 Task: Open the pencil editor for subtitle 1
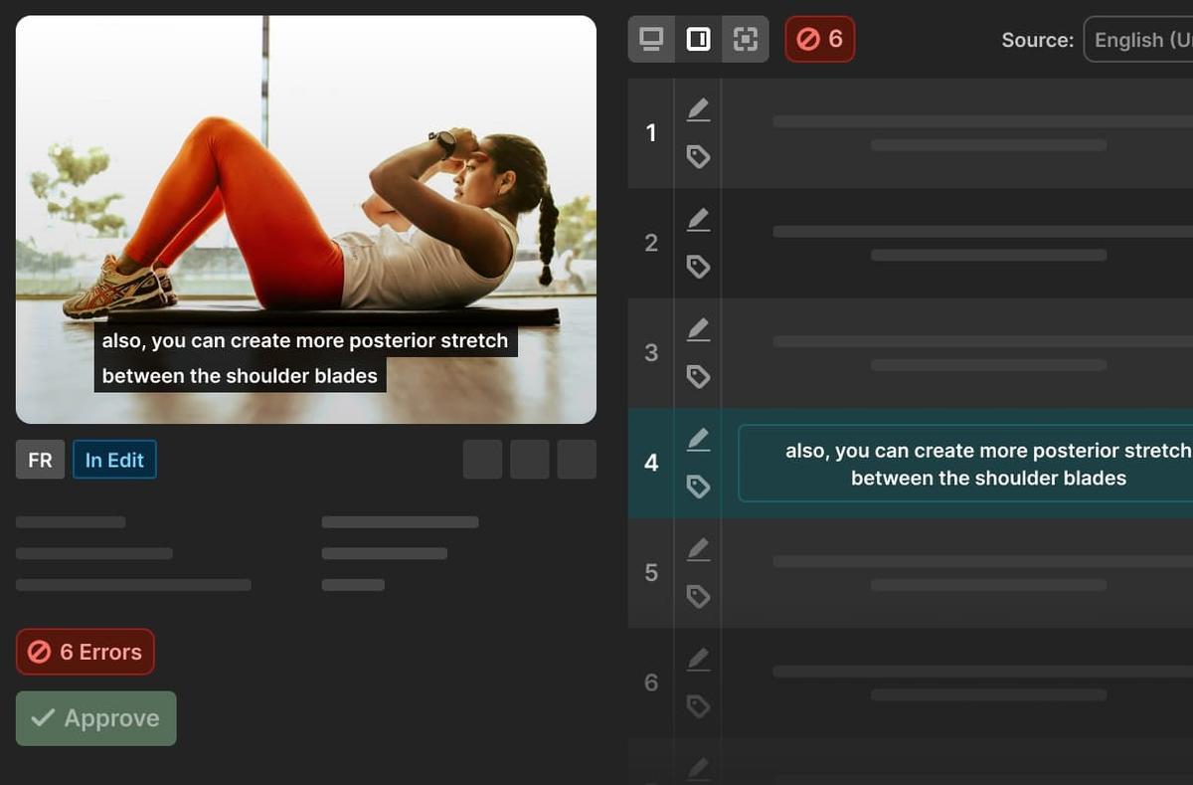click(x=698, y=111)
